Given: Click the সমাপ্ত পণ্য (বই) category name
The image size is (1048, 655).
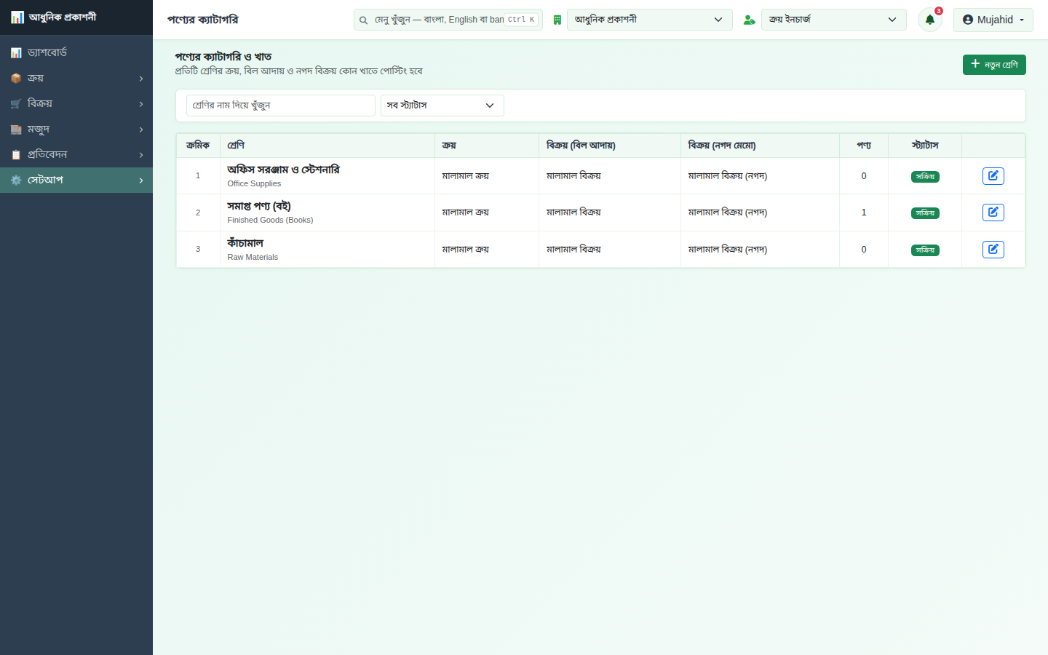Looking at the screenshot, I should tap(259, 206).
